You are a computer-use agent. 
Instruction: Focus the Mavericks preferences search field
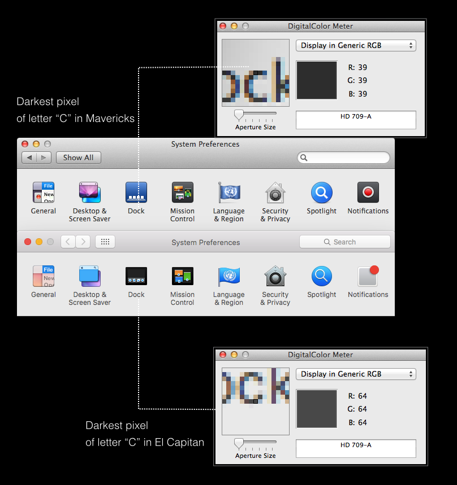pos(343,158)
